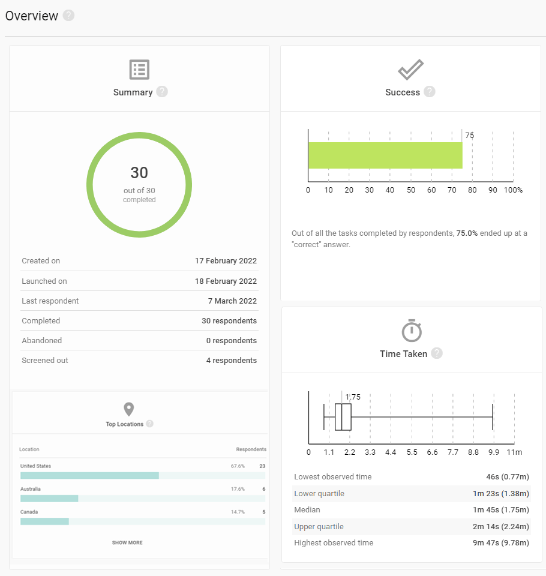This screenshot has height=576, width=546.
Task: Open help tooltip beside Success heading
Action: [x=430, y=92]
